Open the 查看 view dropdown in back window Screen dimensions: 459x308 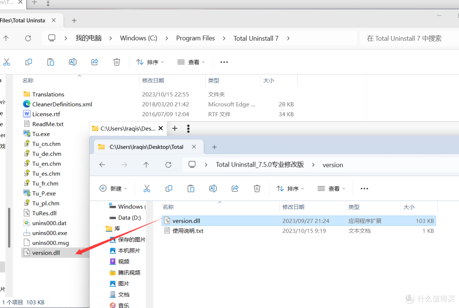pos(191,62)
